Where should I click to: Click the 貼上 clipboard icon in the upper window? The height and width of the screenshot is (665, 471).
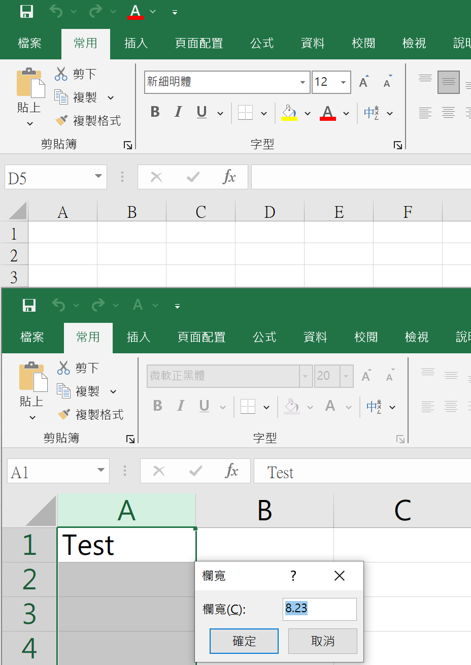click(30, 84)
